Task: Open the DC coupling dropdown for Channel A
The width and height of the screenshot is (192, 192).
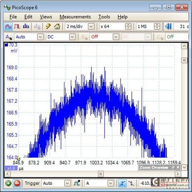Action: click(72, 37)
